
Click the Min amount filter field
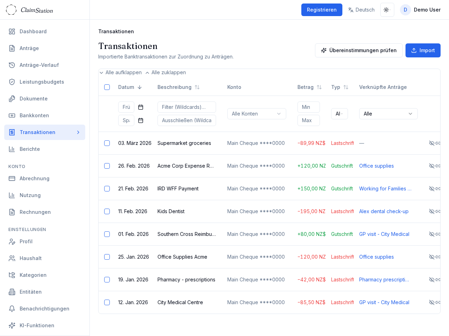pyautogui.click(x=308, y=107)
